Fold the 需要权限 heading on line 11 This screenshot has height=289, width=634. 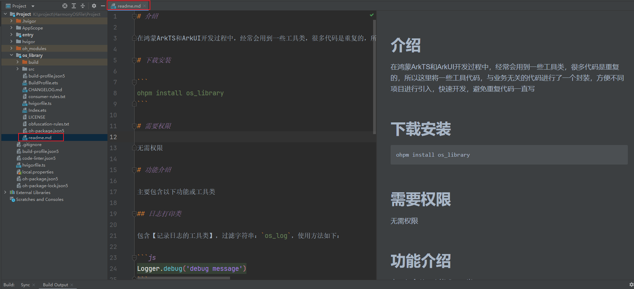[x=134, y=126]
